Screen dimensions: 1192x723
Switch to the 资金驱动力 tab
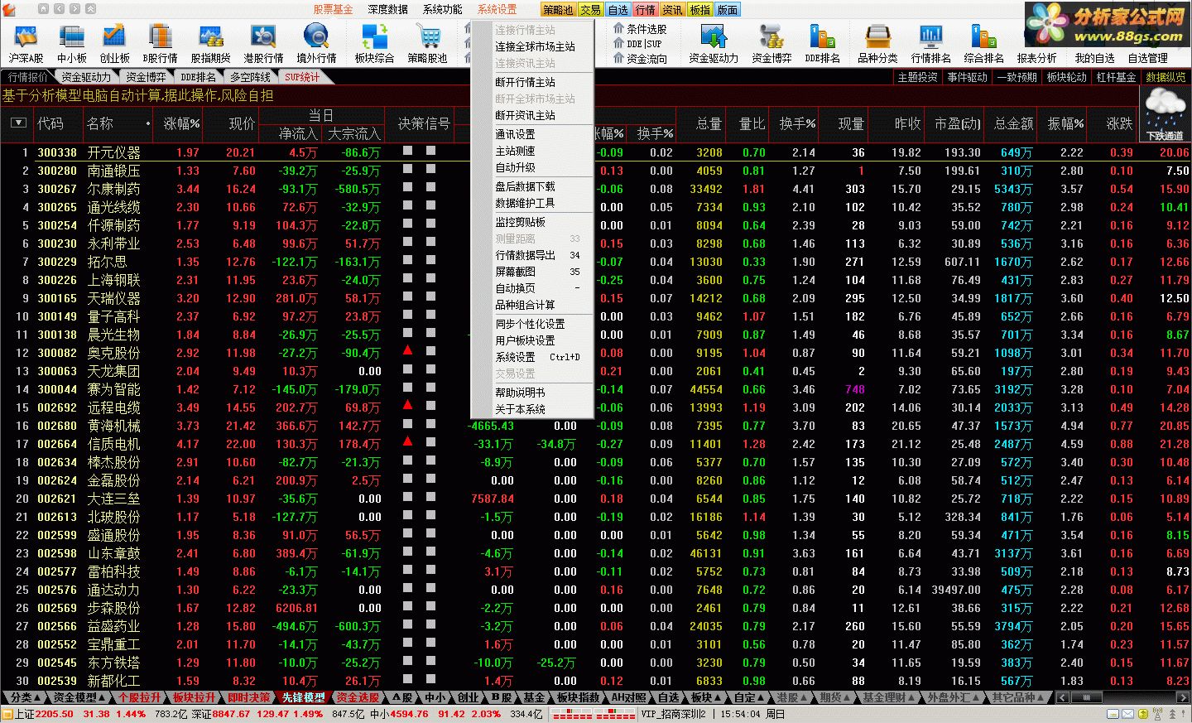[86, 77]
